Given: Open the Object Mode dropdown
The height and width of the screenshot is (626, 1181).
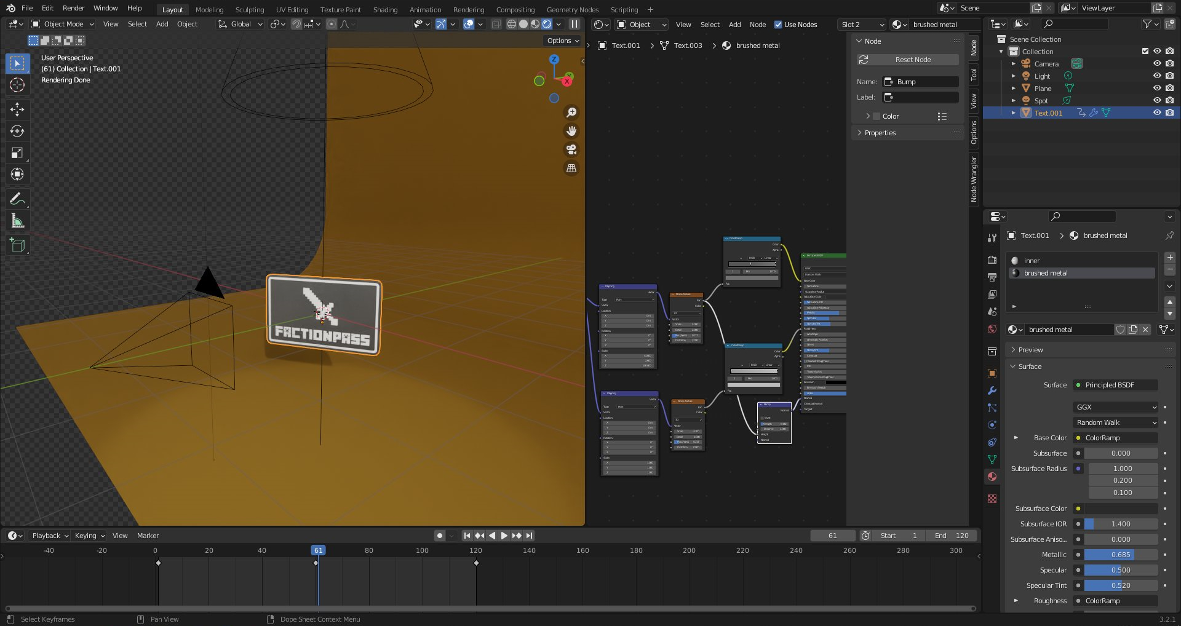Looking at the screenshot, I should (63, 24).
